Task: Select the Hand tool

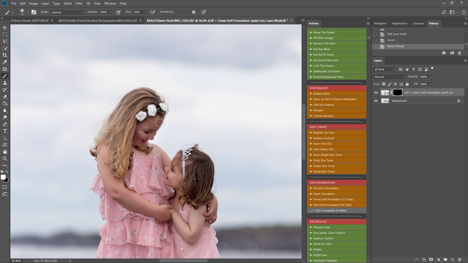Action: (x=5, y=152)
